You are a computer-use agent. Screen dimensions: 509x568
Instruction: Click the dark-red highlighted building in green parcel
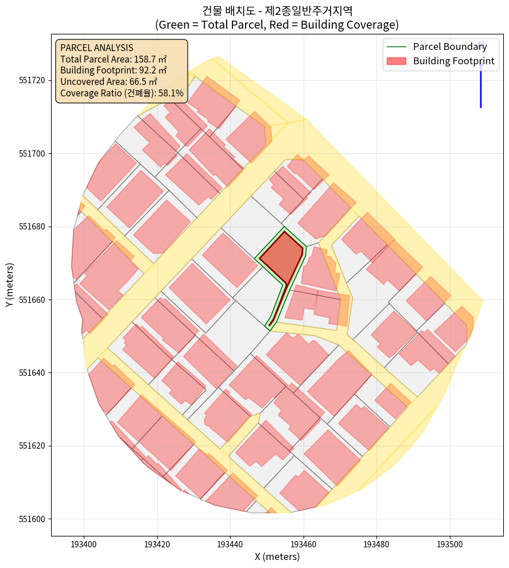tap(281, 256)
